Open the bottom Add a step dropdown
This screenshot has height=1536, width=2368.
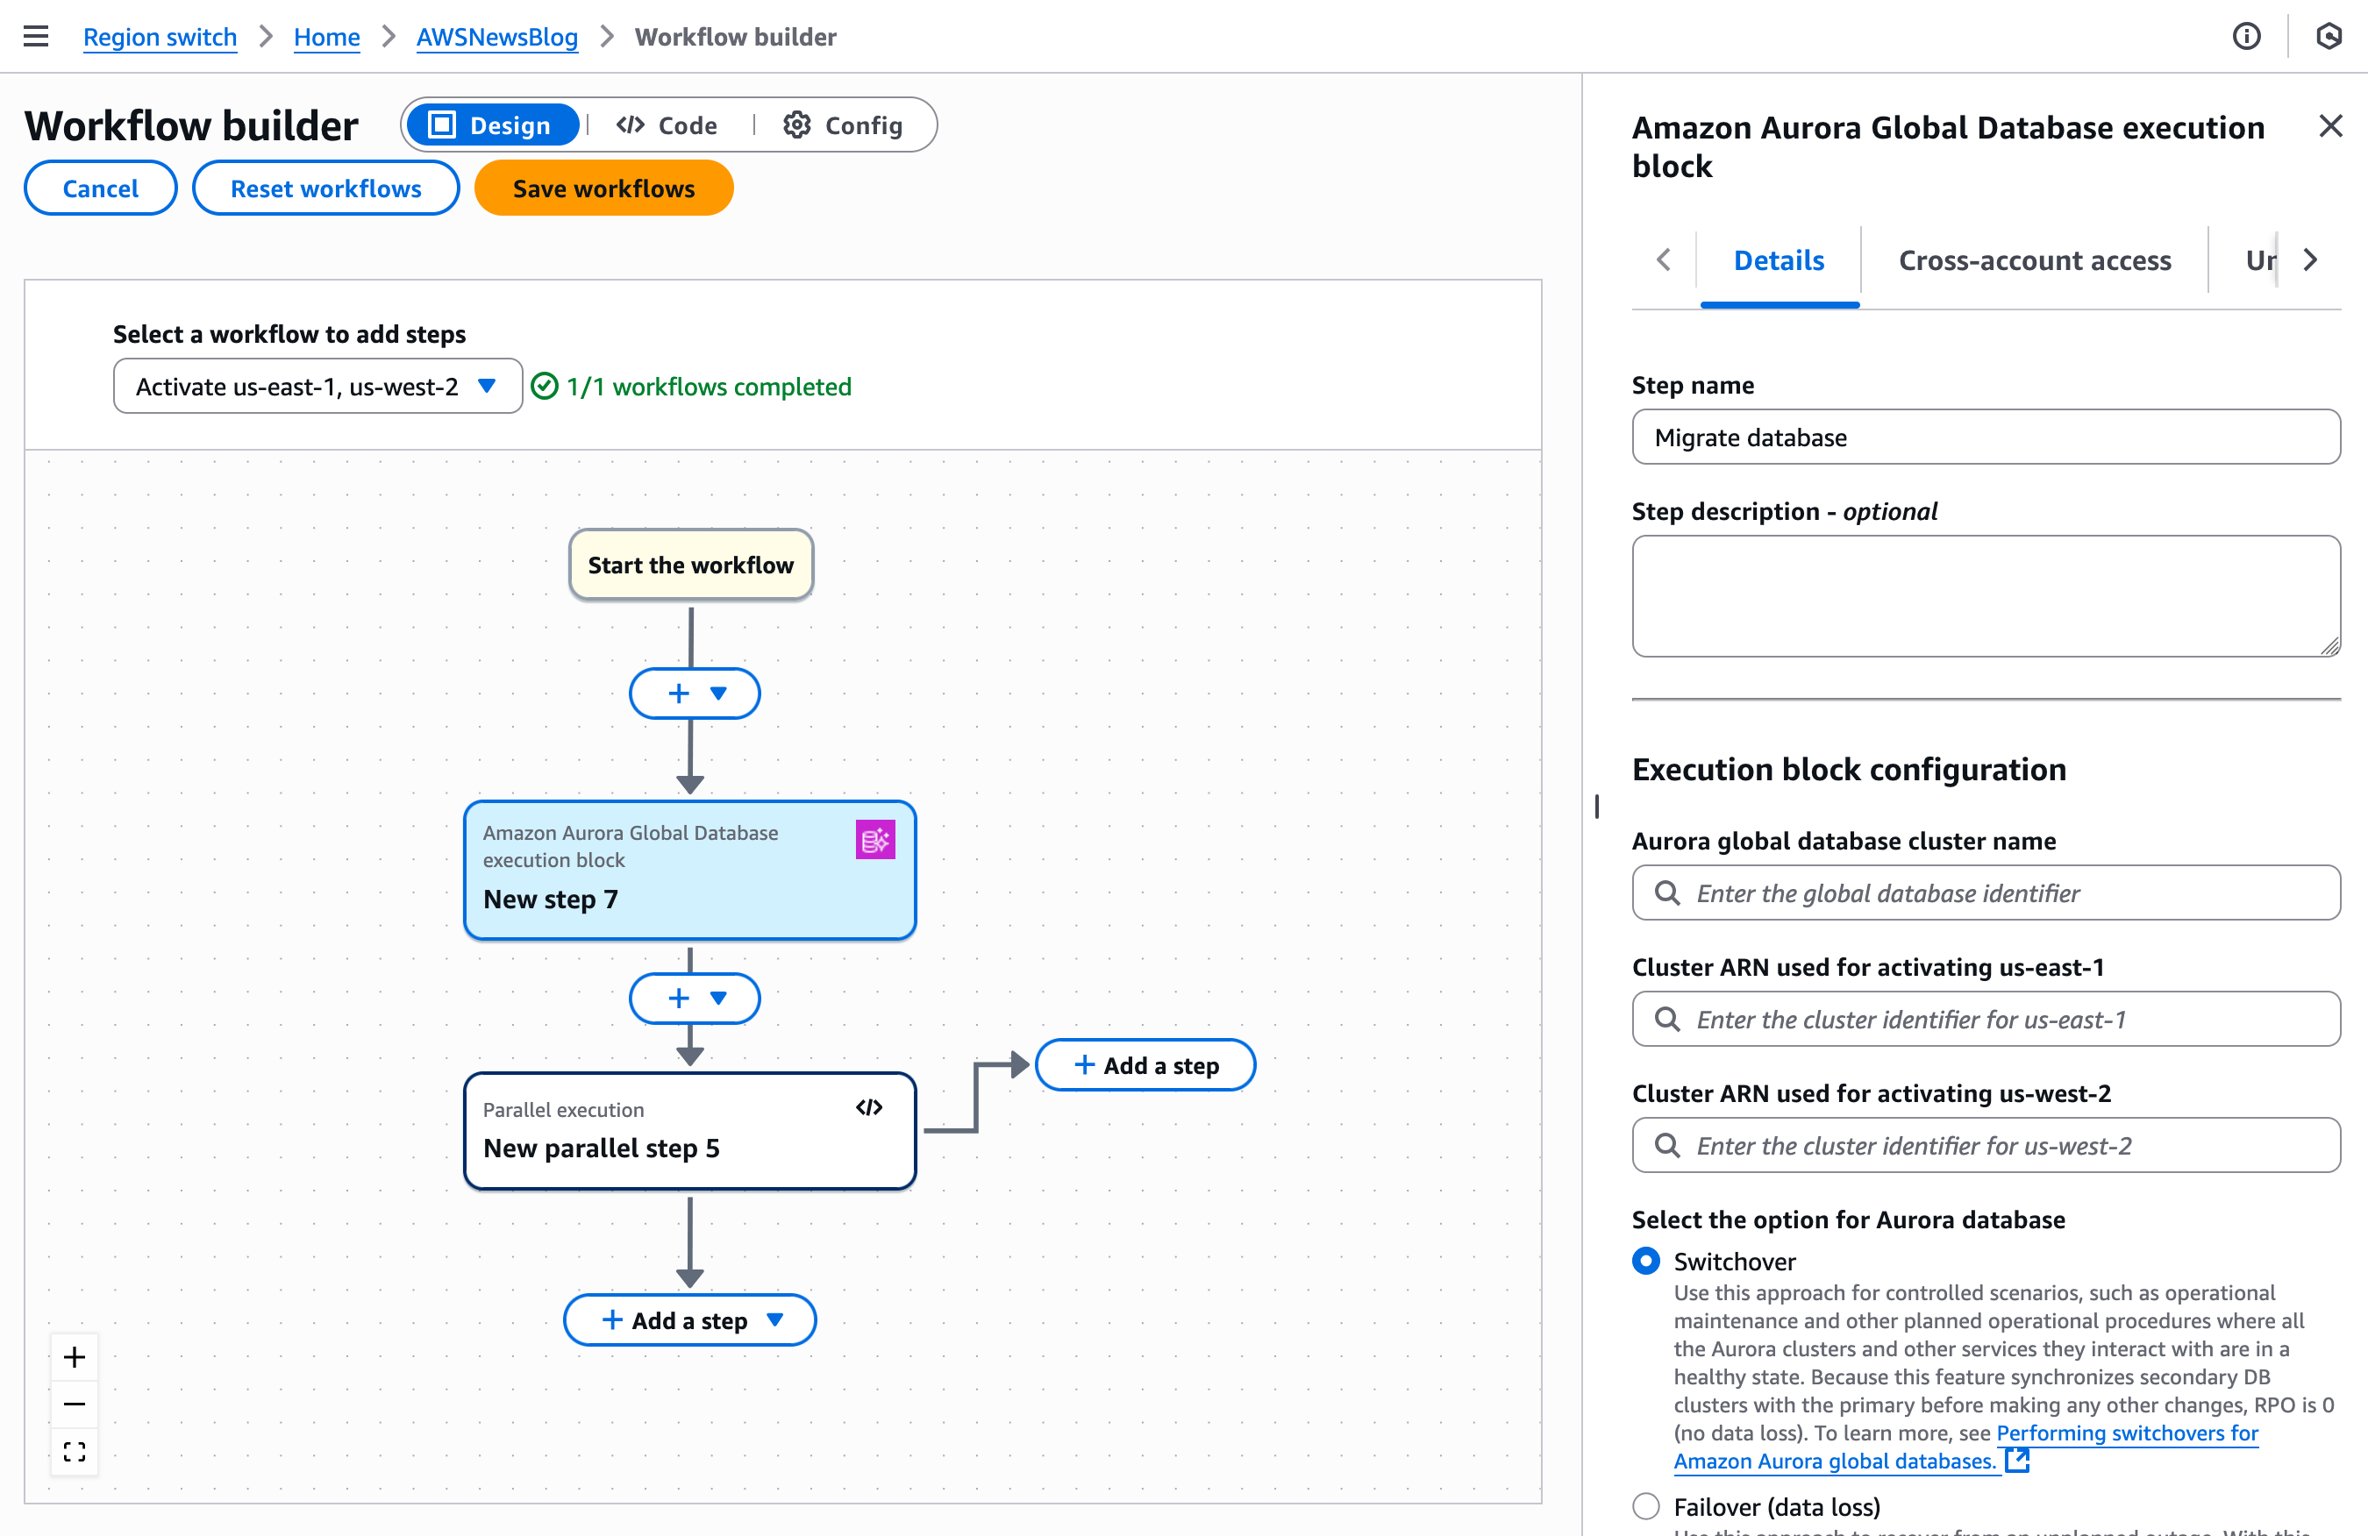[775, 1320]
